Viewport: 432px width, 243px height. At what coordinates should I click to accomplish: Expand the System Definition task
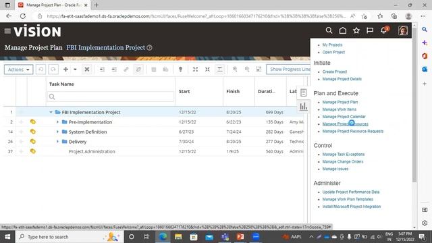point(57,132)
